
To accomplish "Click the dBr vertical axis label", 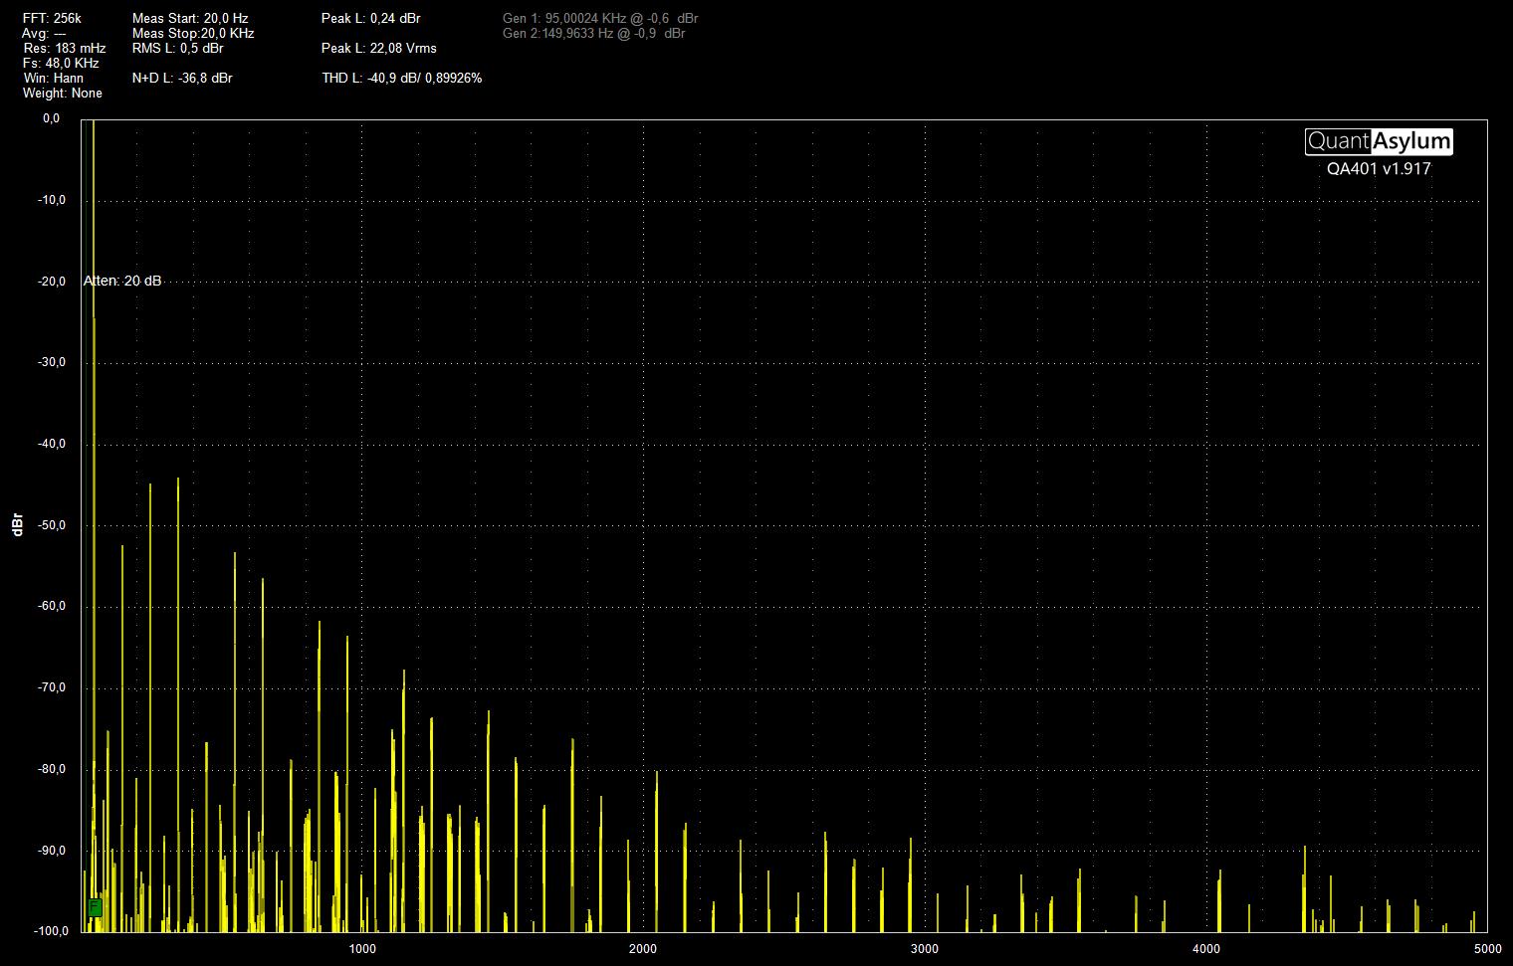I will [17, 525].
